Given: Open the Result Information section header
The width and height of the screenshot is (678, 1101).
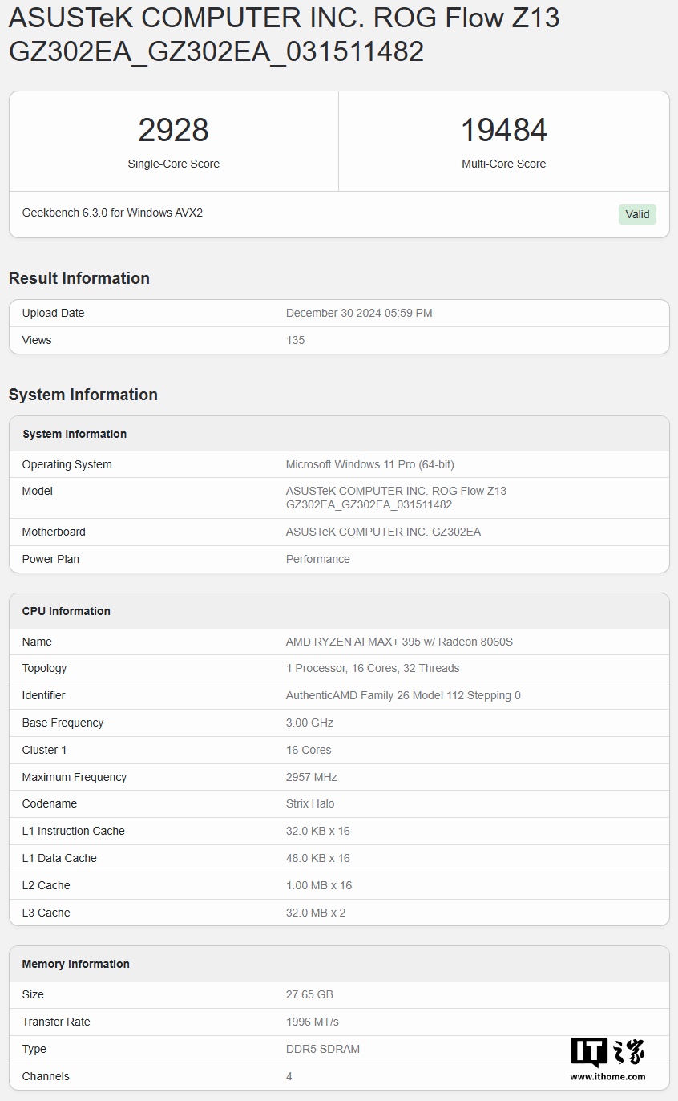Looking at the screenshot, I should click(x=79, y=278).
